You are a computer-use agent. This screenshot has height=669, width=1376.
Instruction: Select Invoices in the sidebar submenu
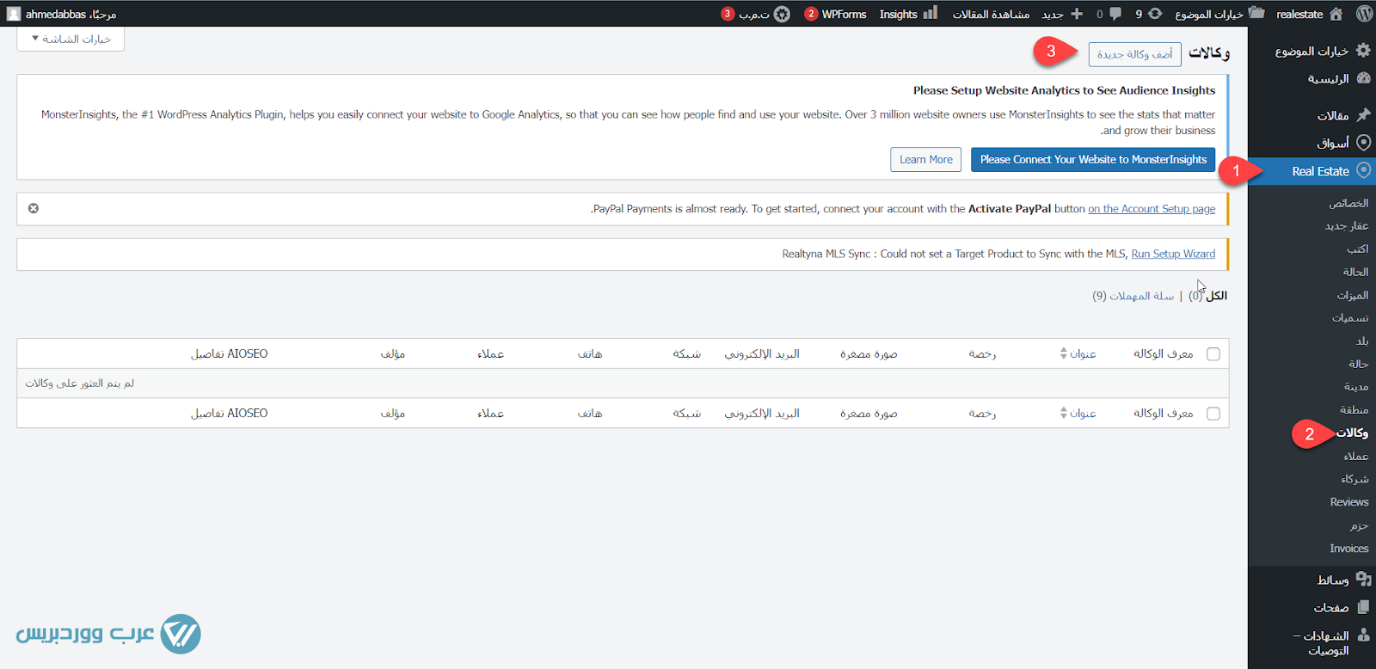(x=1348, y=549)
